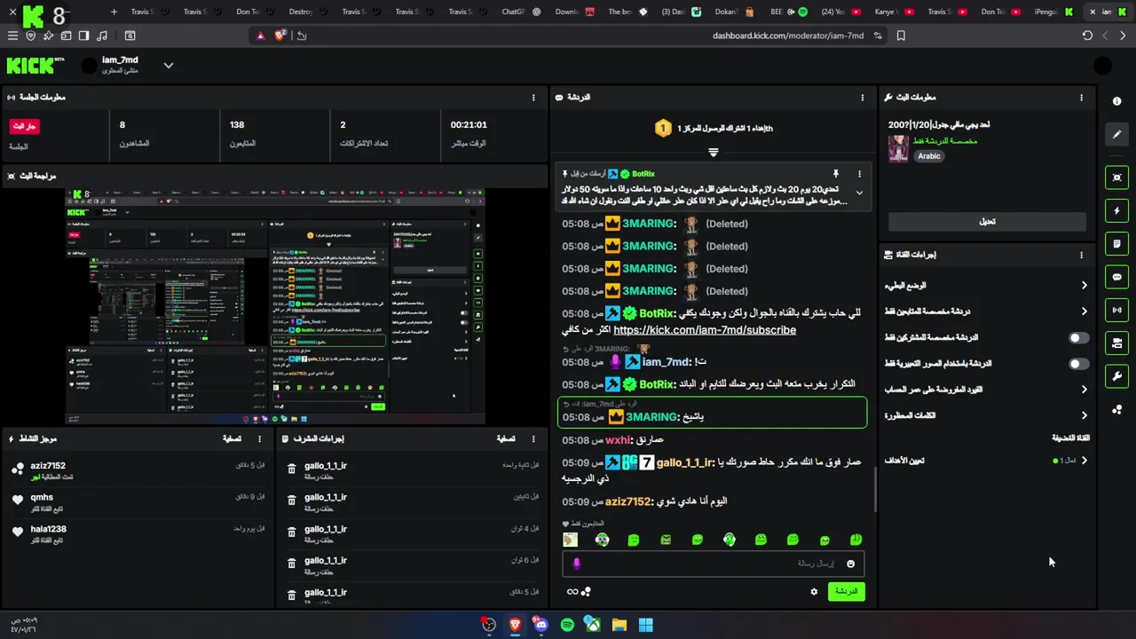The height and width of the screenshot is (639, 1136).
Task: Open session info panel options menu
Action: coord(533,98)
